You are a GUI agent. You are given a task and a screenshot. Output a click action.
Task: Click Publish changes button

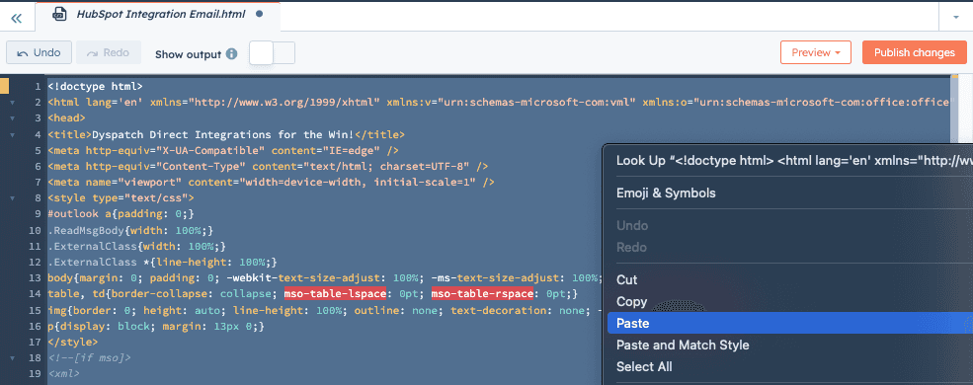pyautogui.click(x=914, y=52)
